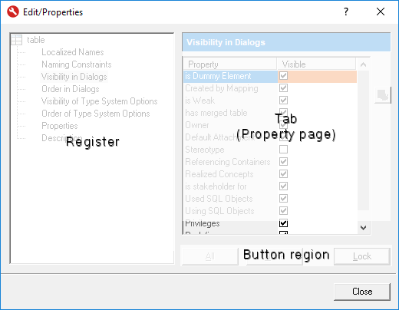Open Visibility of Type System Options

click(100, 101)
